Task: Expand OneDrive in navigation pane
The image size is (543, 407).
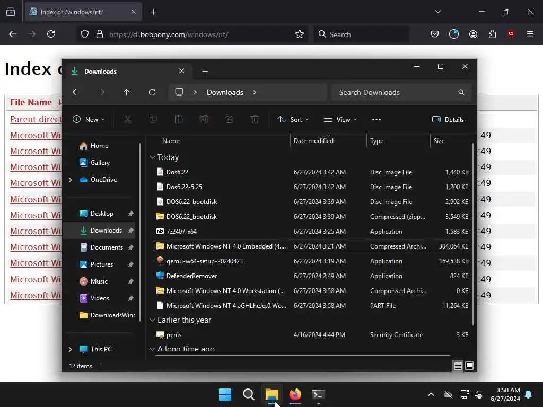Action: click(71, 180)
